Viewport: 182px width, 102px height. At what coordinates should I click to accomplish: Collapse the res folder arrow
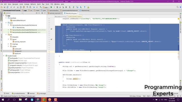click(6, 35)
